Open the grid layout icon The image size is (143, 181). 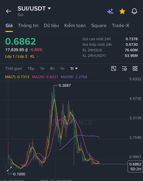click(135, 68)
